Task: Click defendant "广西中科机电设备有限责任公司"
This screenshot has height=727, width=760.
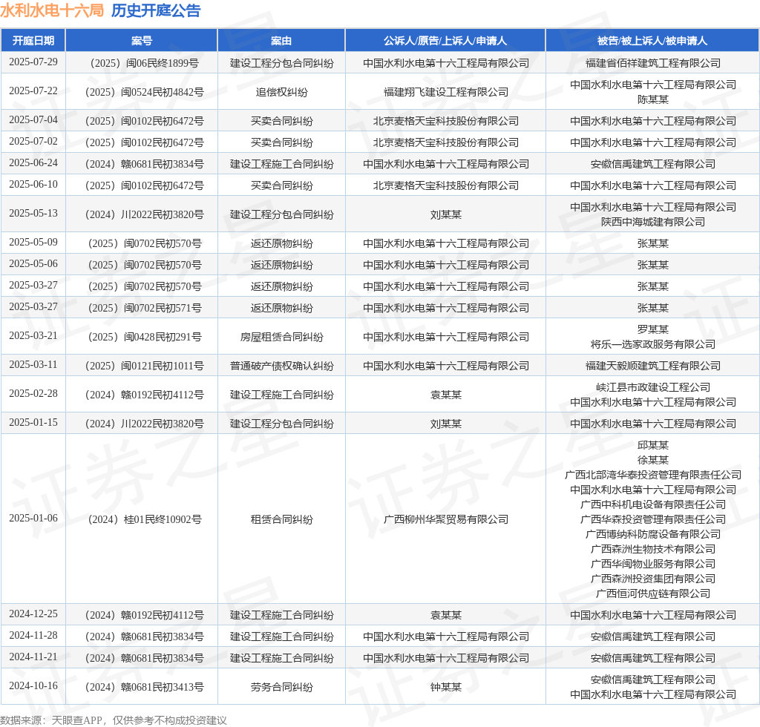Action: 653,504
